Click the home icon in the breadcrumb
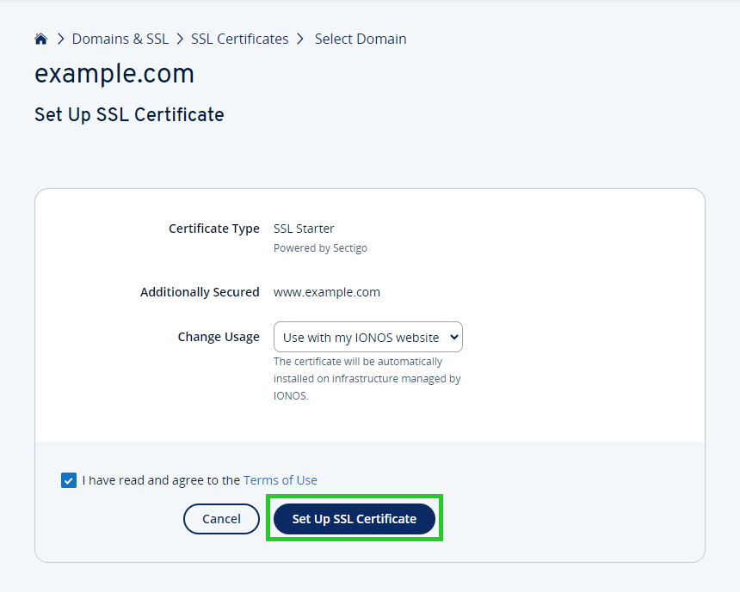 point(40,39)
